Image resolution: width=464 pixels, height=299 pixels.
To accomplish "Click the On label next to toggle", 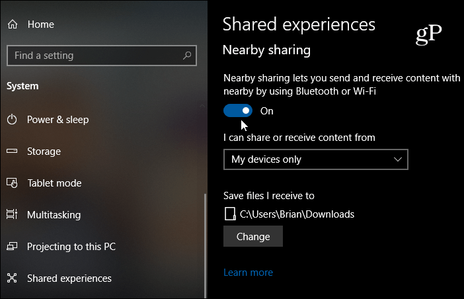I will (x=266, y=111).
